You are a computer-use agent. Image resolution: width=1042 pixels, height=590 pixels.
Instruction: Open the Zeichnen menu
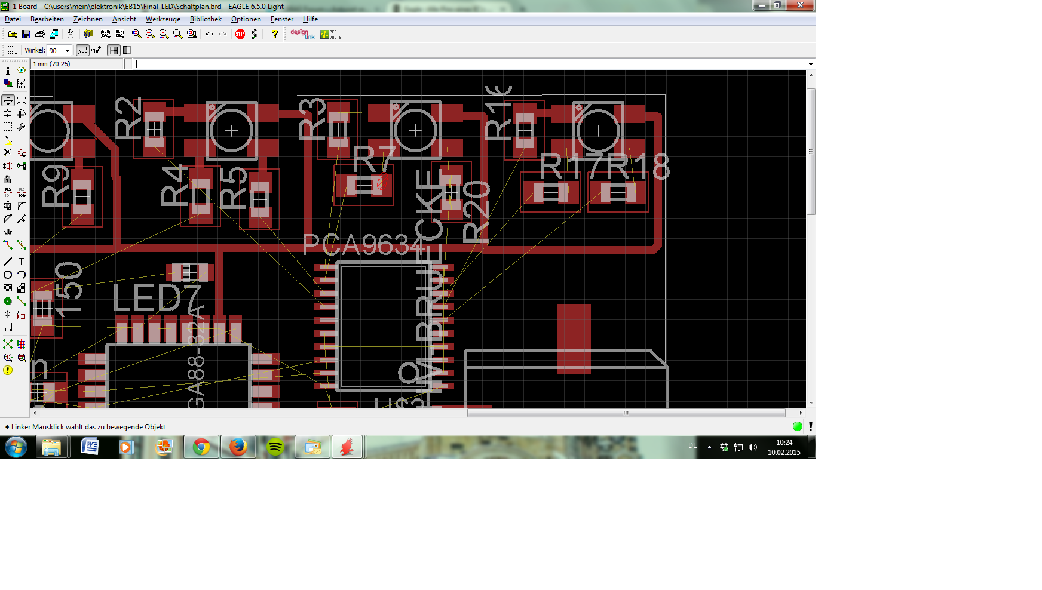coord(88,19)
